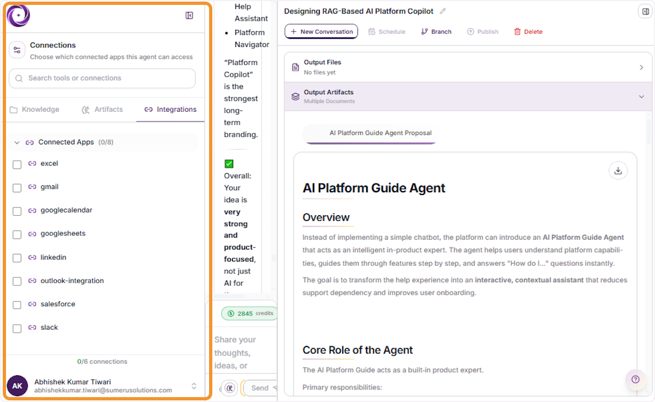The image size is (655, 402).
Task: Click the 0/6 connections status text
Action: point(102,361)
